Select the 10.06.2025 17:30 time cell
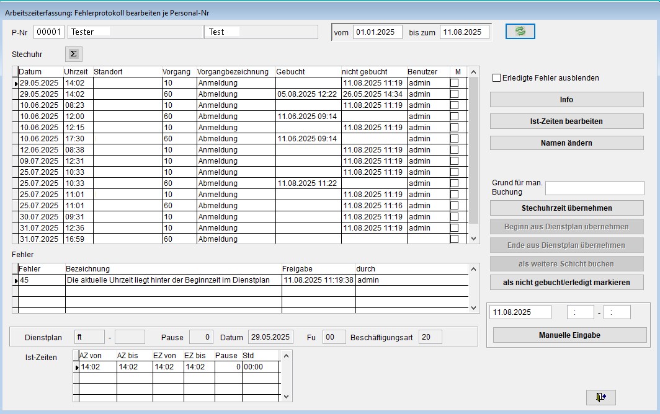The image size is (660, 414). point(78,138)
